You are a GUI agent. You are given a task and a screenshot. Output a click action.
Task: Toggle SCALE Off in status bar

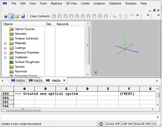coord(113,124)
